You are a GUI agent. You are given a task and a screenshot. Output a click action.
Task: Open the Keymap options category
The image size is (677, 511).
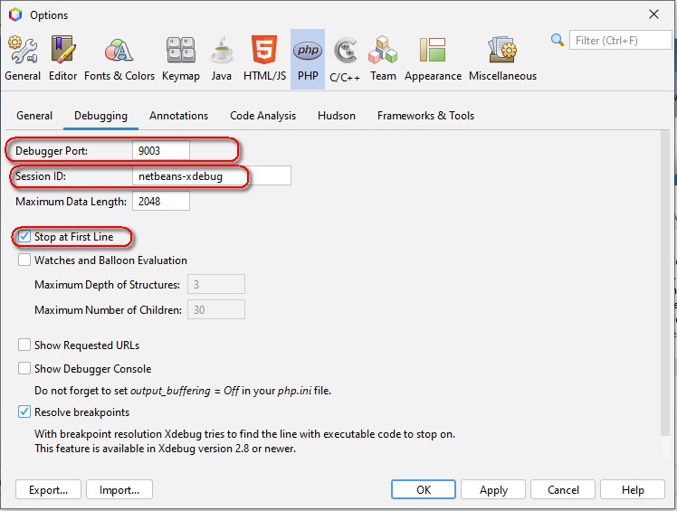point(180,58)
